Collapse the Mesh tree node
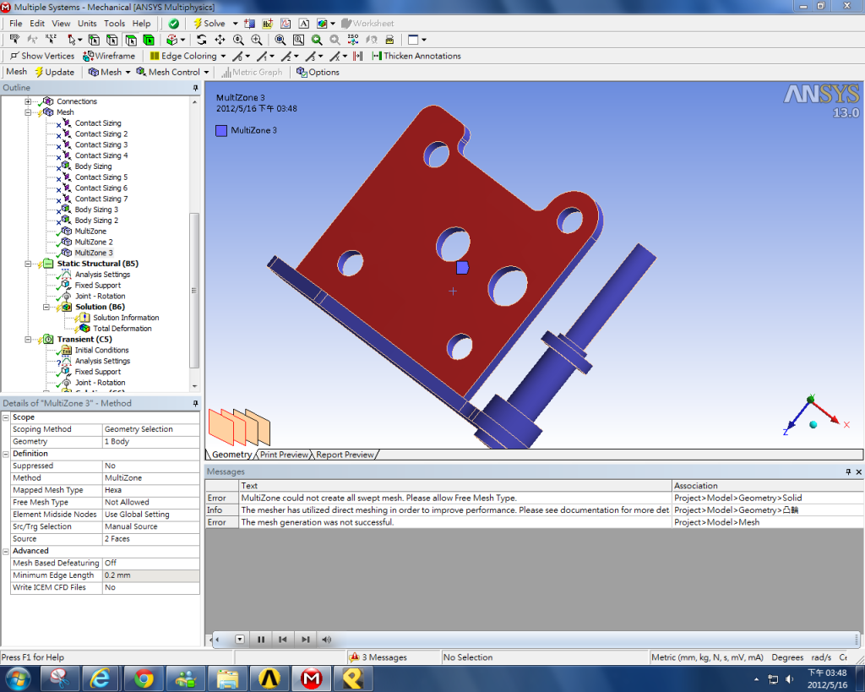Viewport: 865px width, 692px height. point(28,112)
